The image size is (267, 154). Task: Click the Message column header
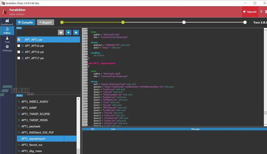pos(195,129)
